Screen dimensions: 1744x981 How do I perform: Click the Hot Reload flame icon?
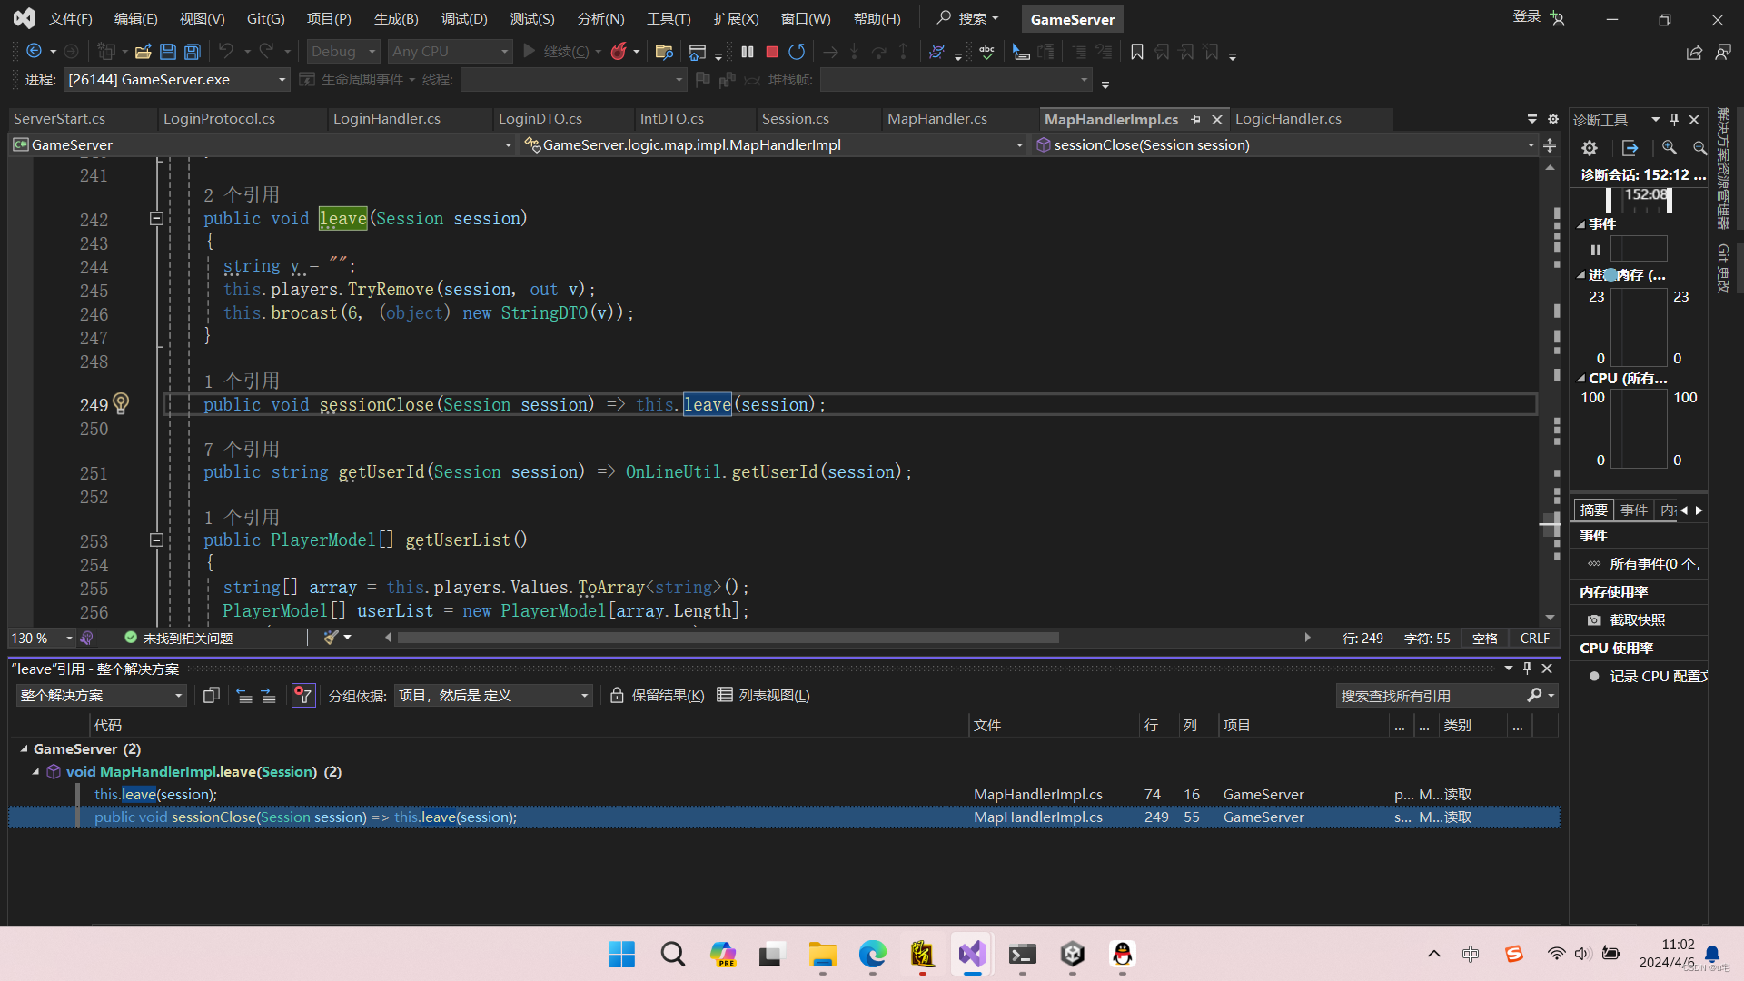[x=619, y=52]
